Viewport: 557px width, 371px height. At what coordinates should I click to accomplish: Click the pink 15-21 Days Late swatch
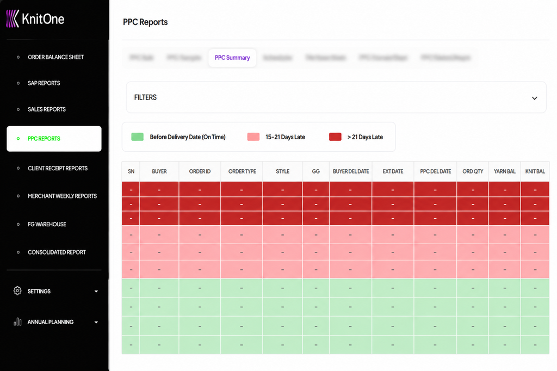253,137
